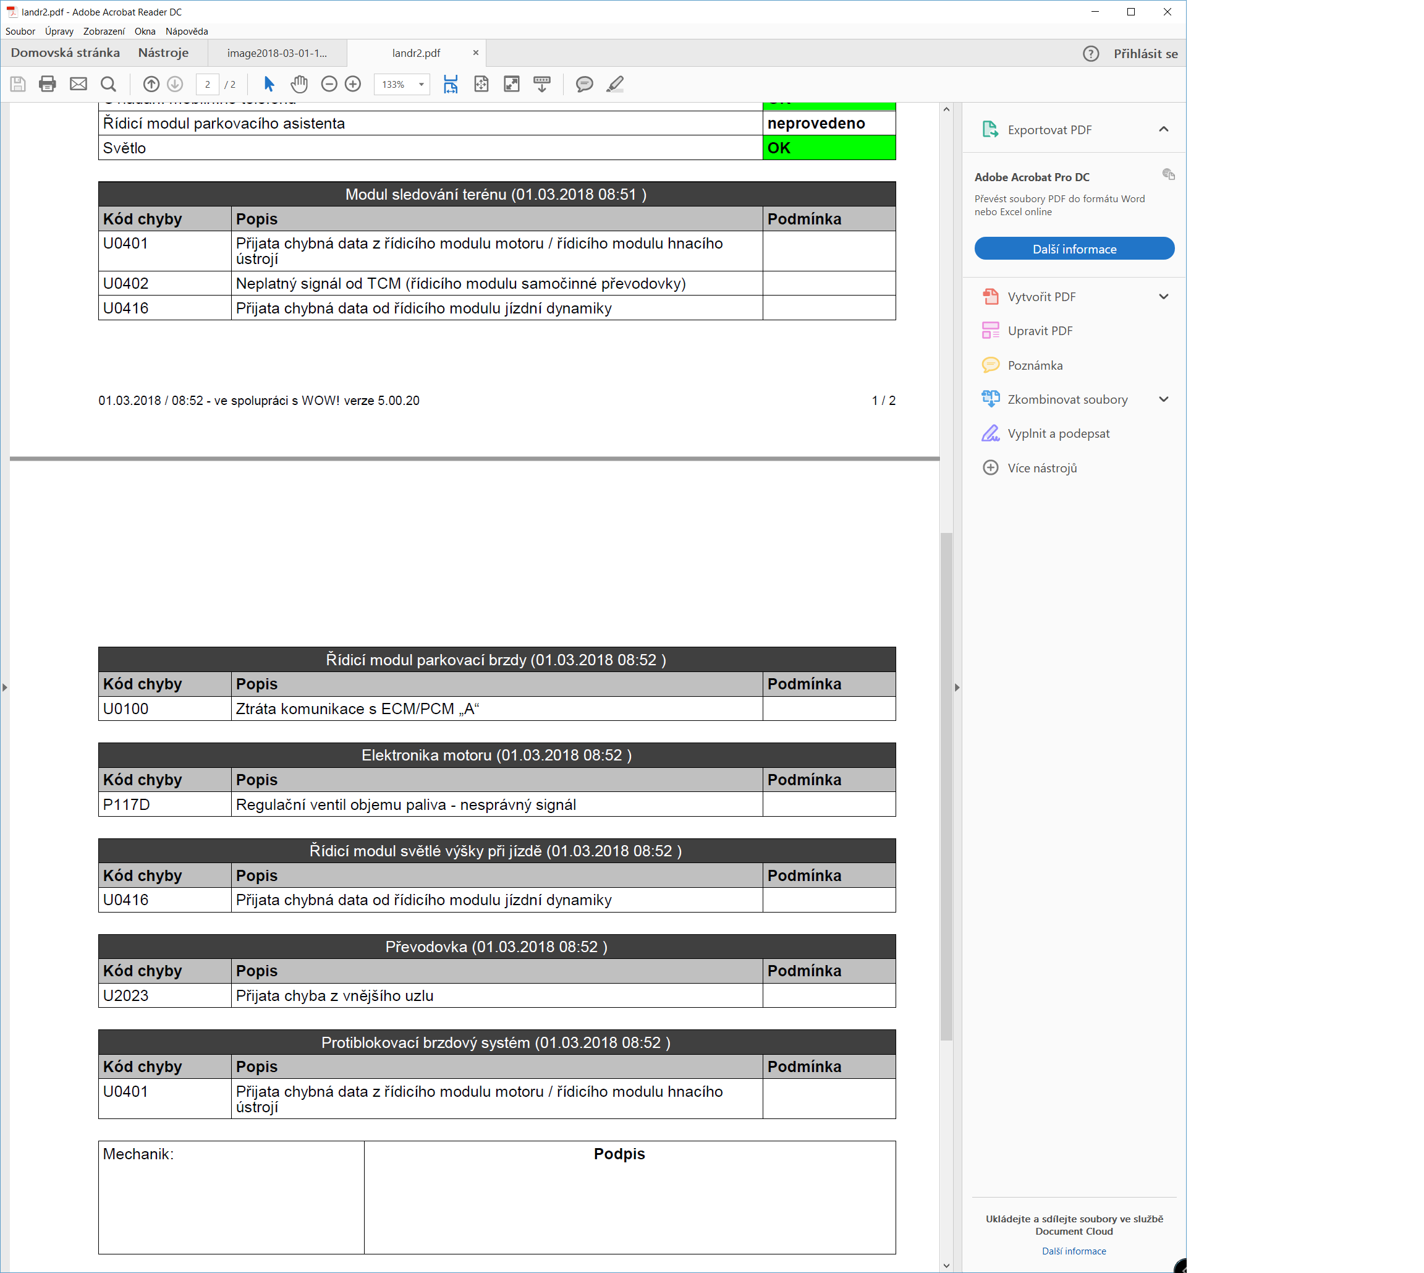
Task: Collapse the right tools pane arrow
Action: pos(957,688)
